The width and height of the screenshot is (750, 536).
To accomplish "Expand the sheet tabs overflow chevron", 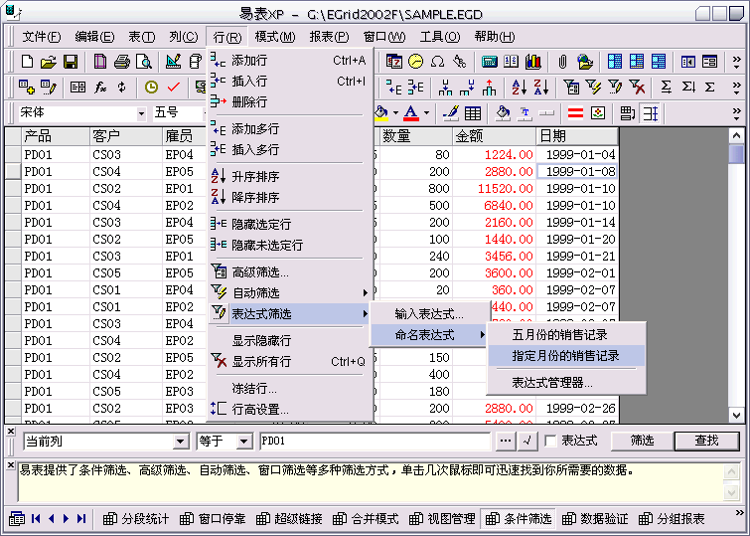I will coord(739,513).
